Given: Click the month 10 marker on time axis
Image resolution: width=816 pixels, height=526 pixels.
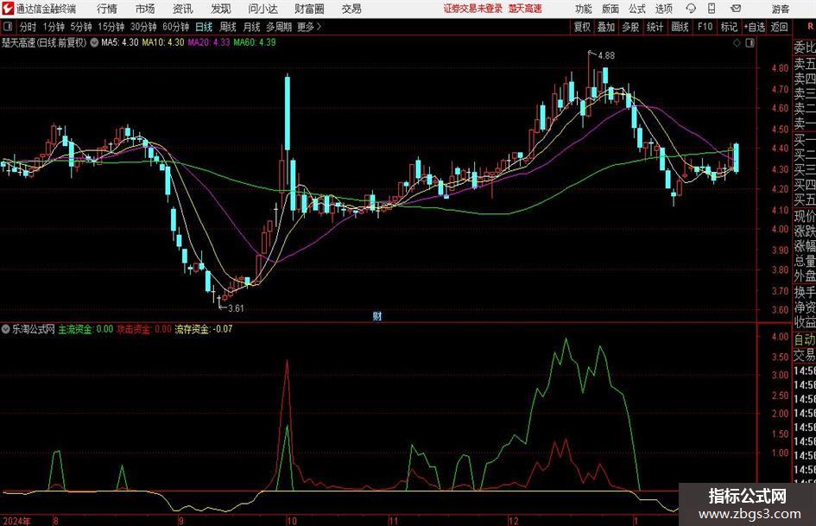Looking at the screenshot, I should click(x=292, y=521).
